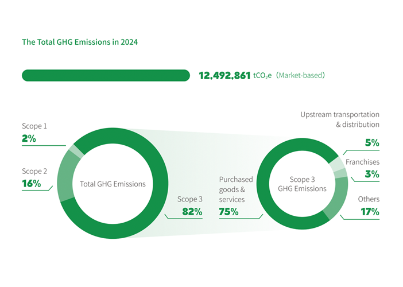Click the 'Others' label

(369, 199)
